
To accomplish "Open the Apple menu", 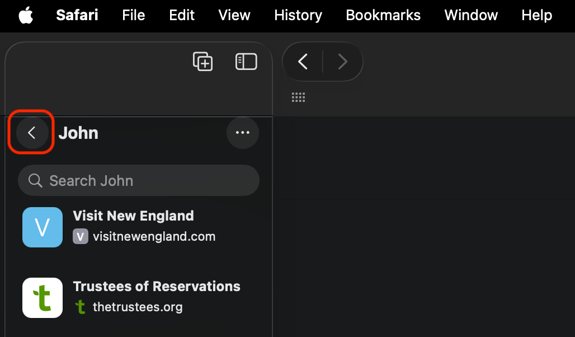I will pyautogui.click(x=26, y=16).
